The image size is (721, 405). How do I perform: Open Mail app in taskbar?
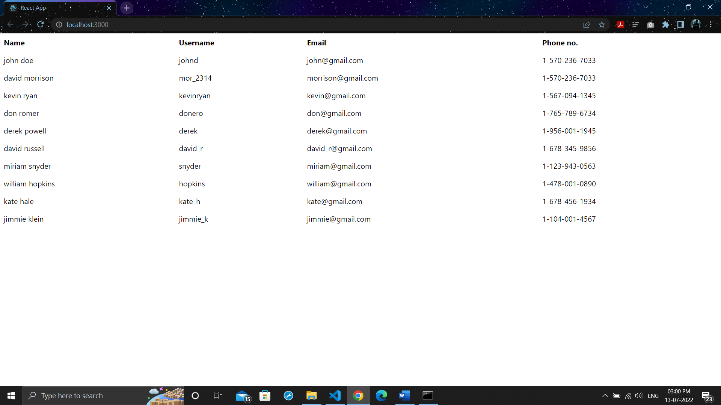coord(243,396)
